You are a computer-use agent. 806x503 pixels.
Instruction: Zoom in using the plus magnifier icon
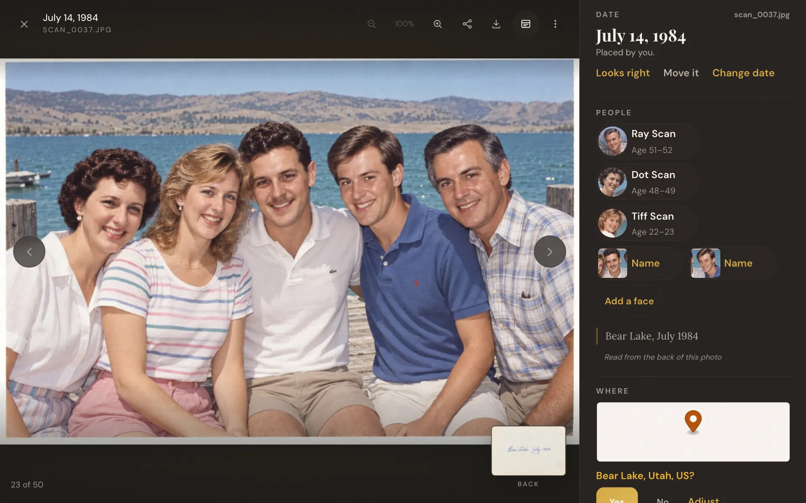coord(438,24)
